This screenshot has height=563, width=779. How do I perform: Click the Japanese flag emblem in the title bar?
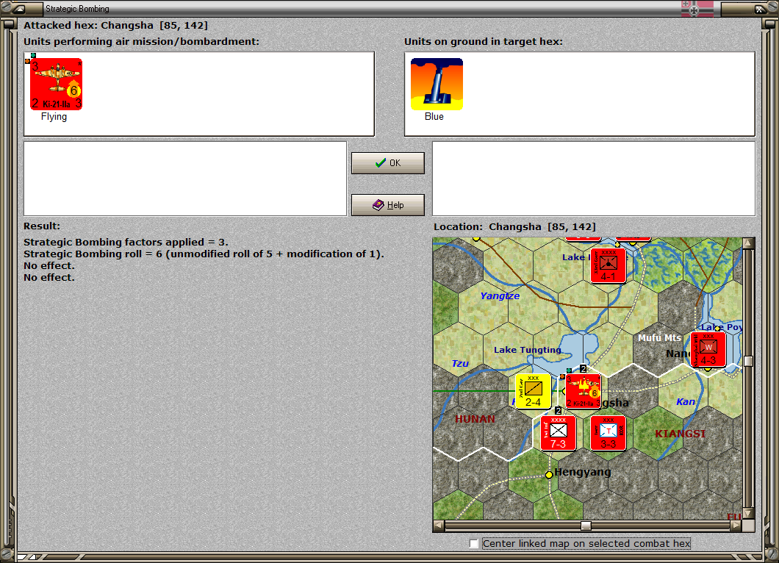point(697,8)
